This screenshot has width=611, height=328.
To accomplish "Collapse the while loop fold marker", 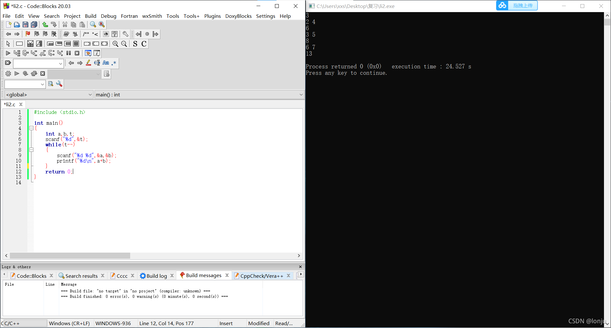I will coord(31,150).
